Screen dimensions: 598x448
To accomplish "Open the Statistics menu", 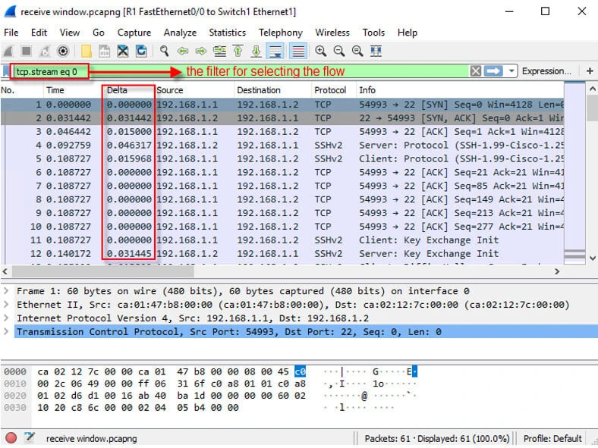I will 227,33.
